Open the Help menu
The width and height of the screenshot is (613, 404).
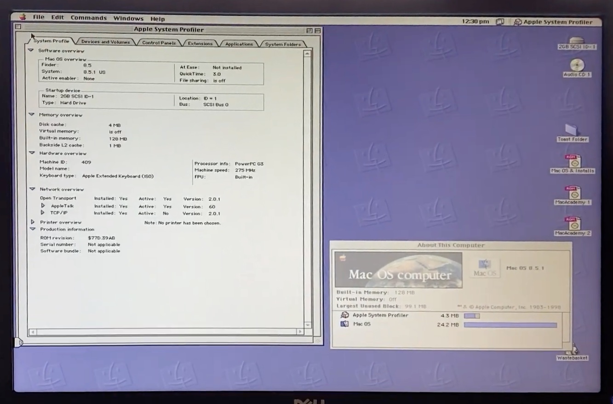point(157,19)
